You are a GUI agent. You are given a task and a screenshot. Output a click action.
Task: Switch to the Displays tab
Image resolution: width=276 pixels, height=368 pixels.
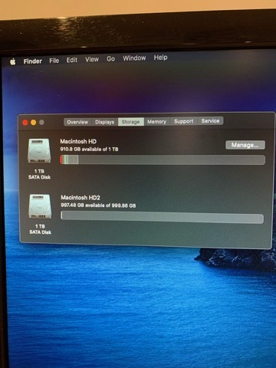point(105,122)
